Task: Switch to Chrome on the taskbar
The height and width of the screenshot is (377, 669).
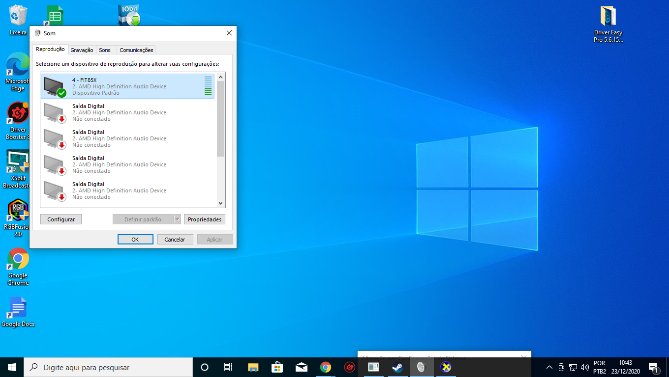Action: [x=325, y=367]
